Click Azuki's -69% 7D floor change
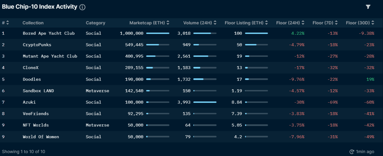The width and height of the screenshot is (383, 156). (x=333, y=102)
